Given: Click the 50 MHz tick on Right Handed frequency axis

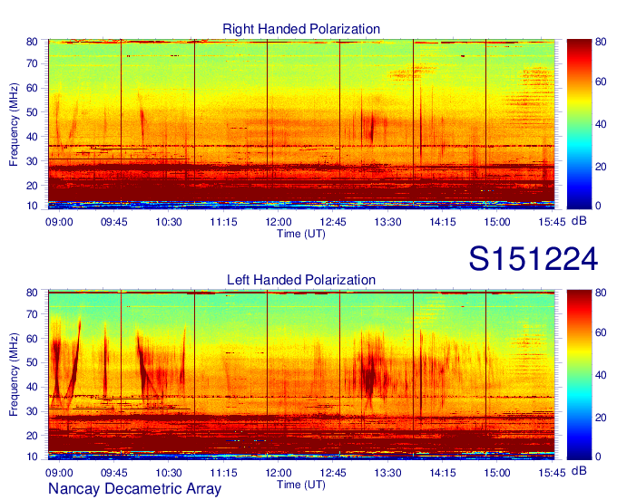Looking at the screenshot, I should (32, 112).
